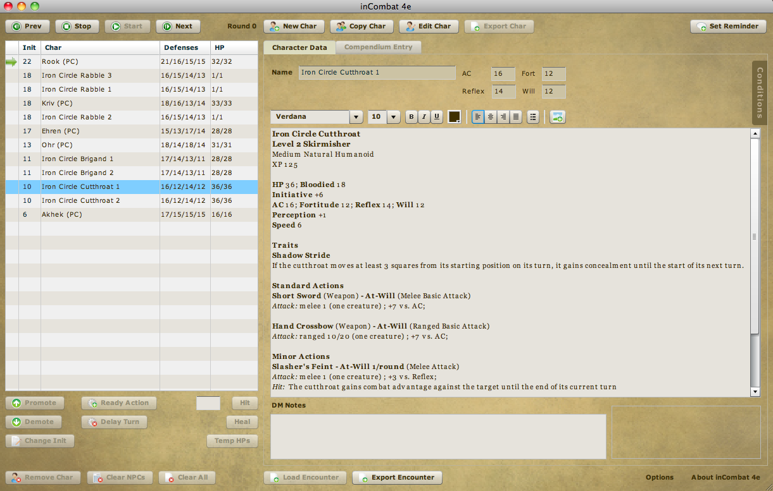Toggle bold text formatting

coord(412,117)
